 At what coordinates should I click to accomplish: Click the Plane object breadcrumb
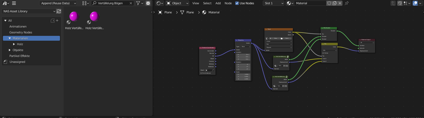click(165, 12)
